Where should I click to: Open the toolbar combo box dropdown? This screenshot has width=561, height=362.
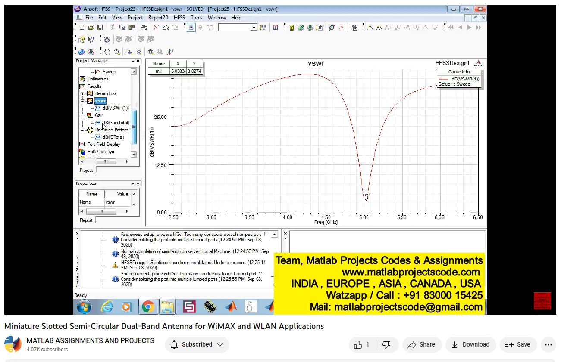point(254,28)
